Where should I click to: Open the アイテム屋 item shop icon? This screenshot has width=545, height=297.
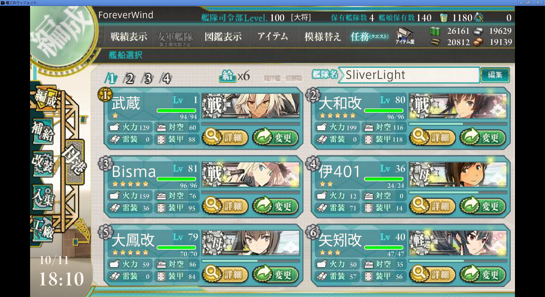[405, 36]
